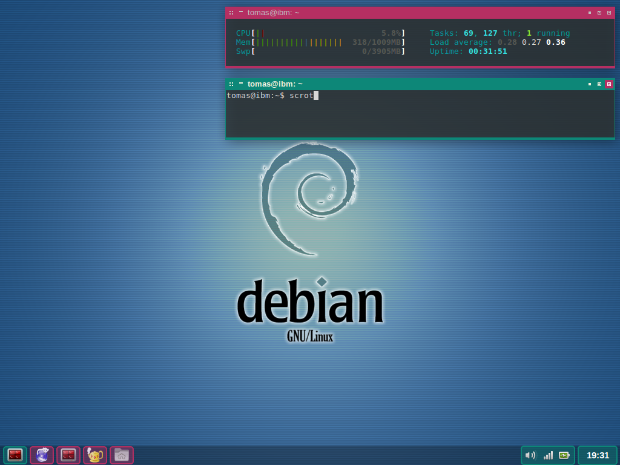Image resolution: width=620 pixels, height=465 pixels.
Task: Click the Mem meter showing 318/1009MB
Action: click(320, 42)
